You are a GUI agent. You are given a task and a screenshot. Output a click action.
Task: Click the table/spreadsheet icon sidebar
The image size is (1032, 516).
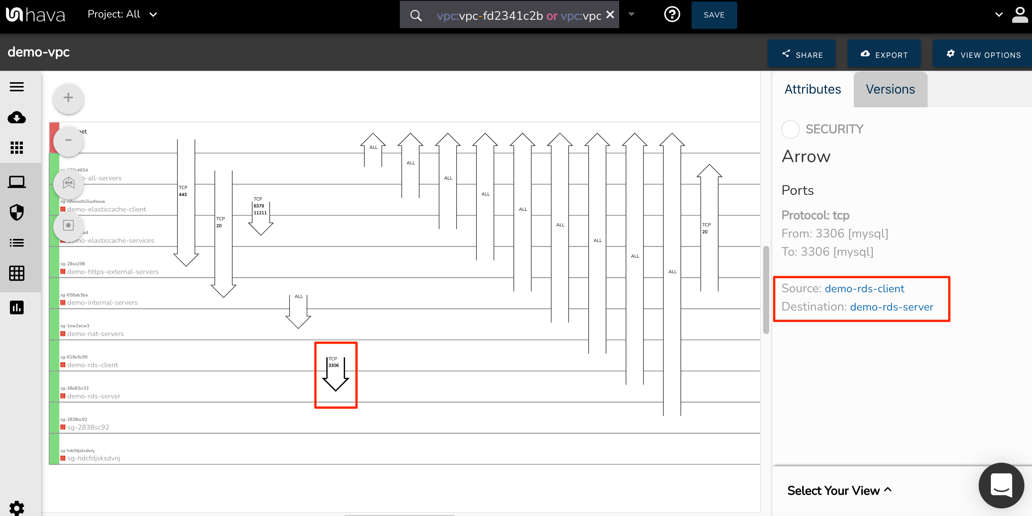tap(18, 273)
